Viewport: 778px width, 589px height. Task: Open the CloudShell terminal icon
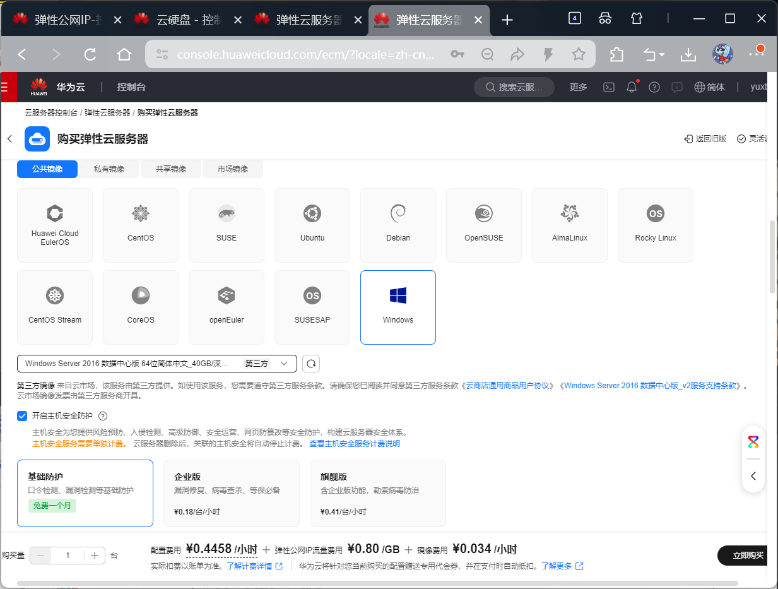pos(609,87)
